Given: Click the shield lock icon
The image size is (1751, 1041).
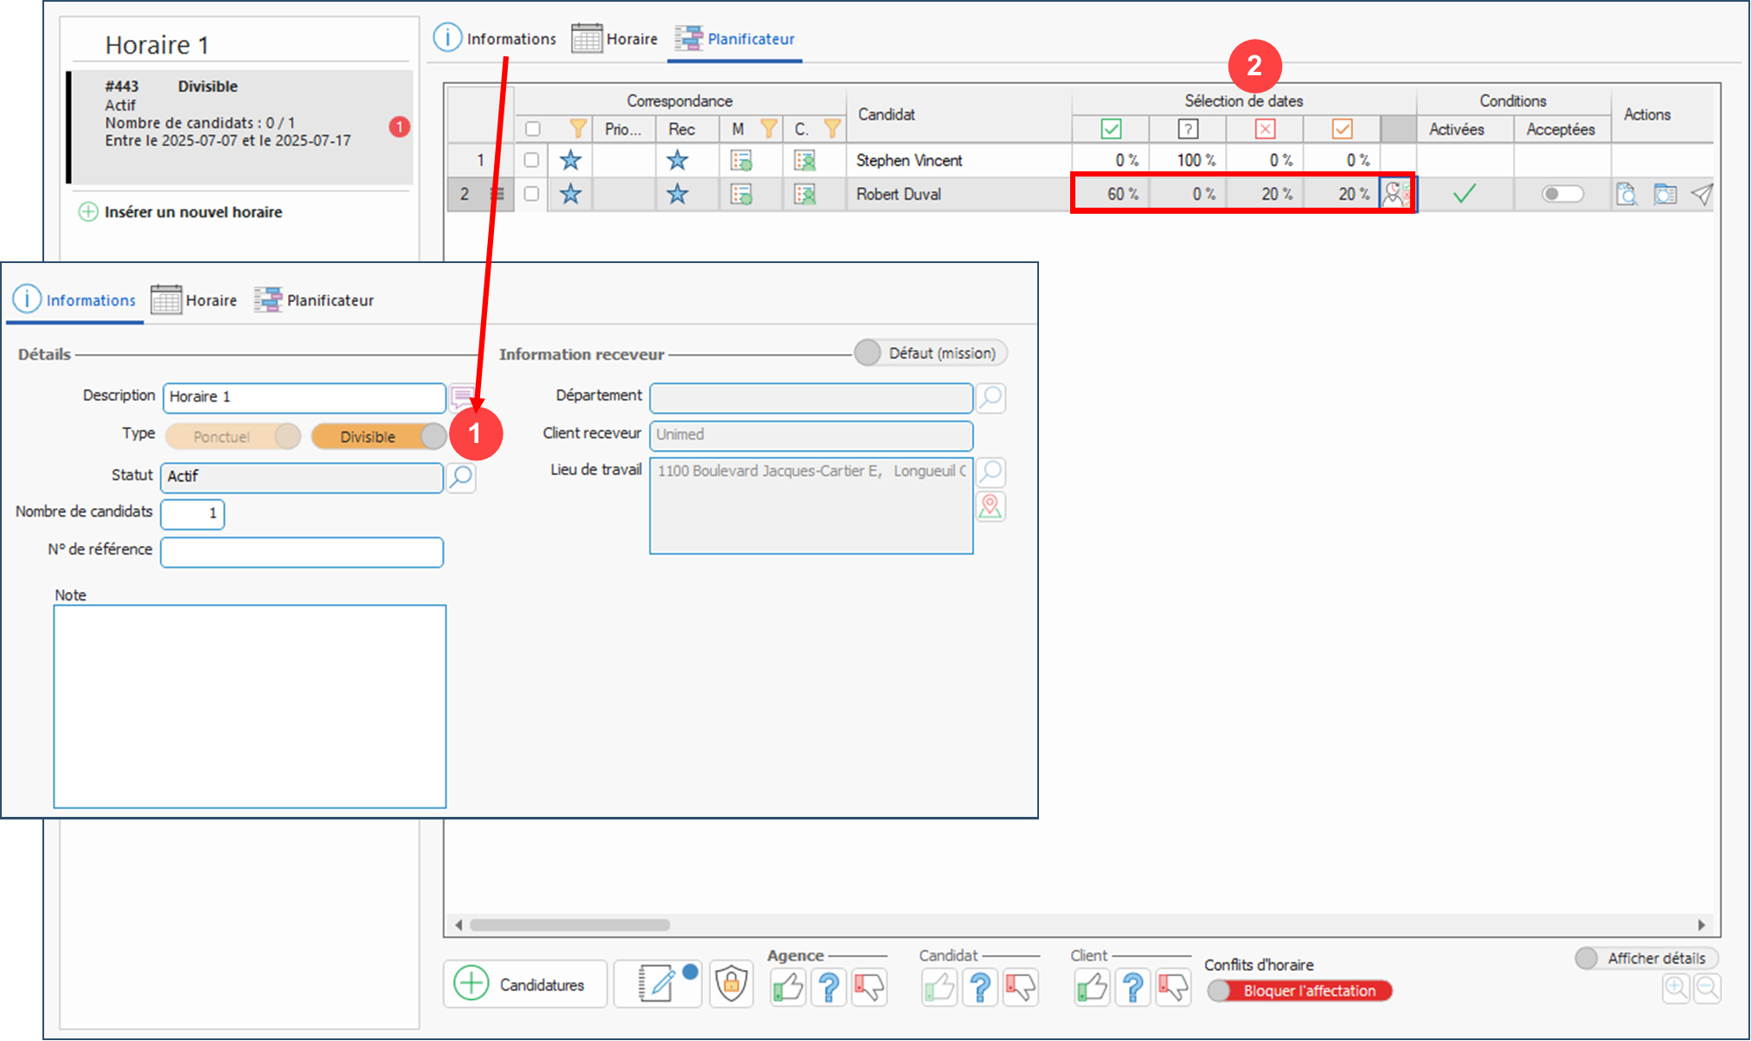Looking at the screenshot, I should click(x=731, y=984).
